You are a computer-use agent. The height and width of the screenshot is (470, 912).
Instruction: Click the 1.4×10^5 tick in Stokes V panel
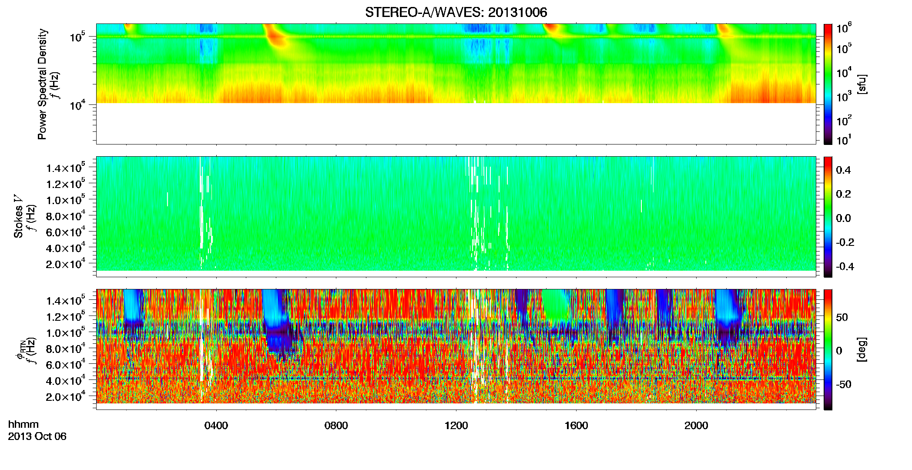[65, 168]
